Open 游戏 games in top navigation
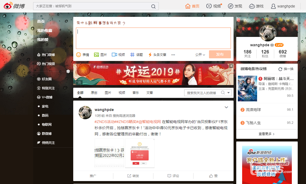 click(256, 6)
